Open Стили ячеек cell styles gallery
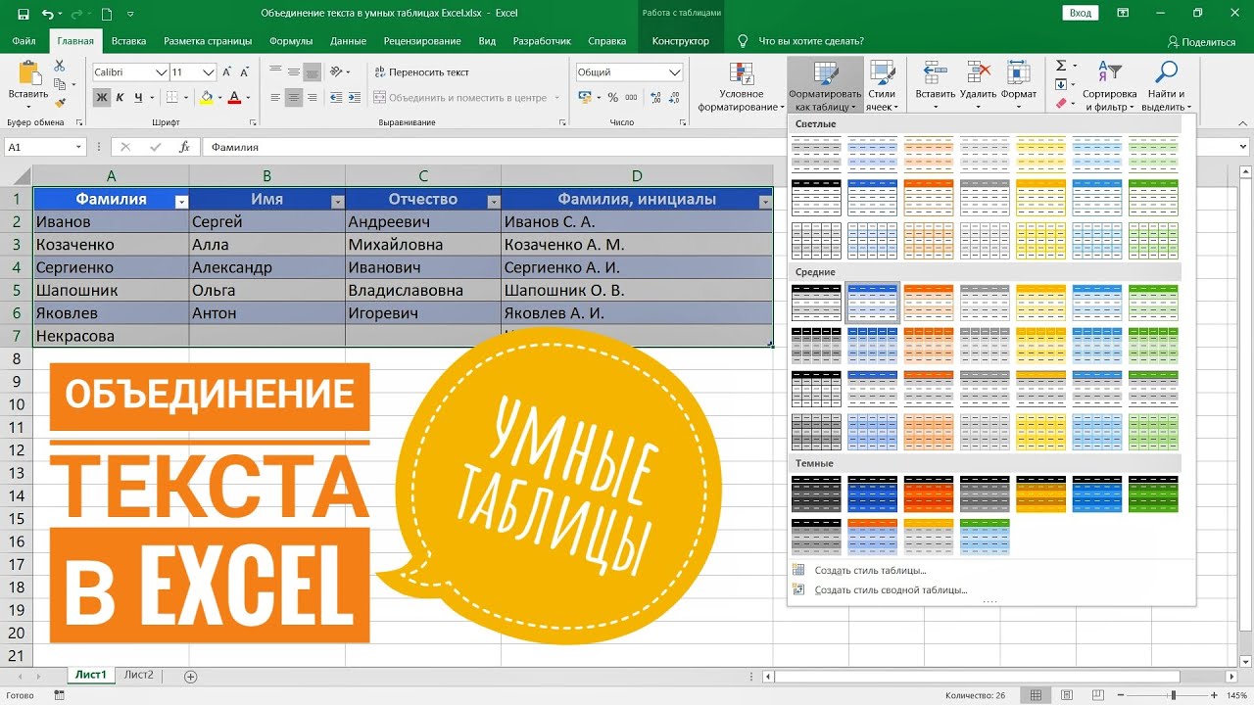 [882, 87]
